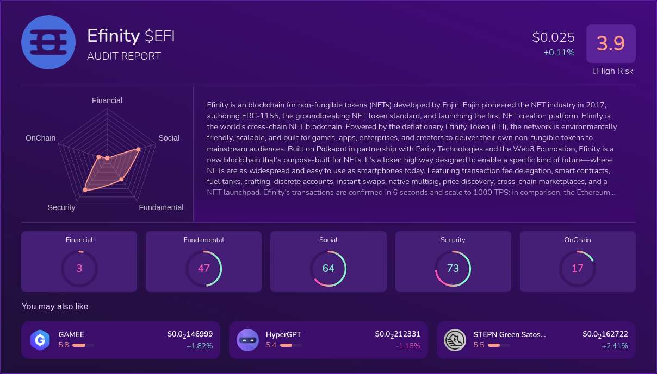The width and height of the screenshot is (657, 374).
Task: Select the Social point on radar chart
Action: pyautogui.click(x=138, y=149)
